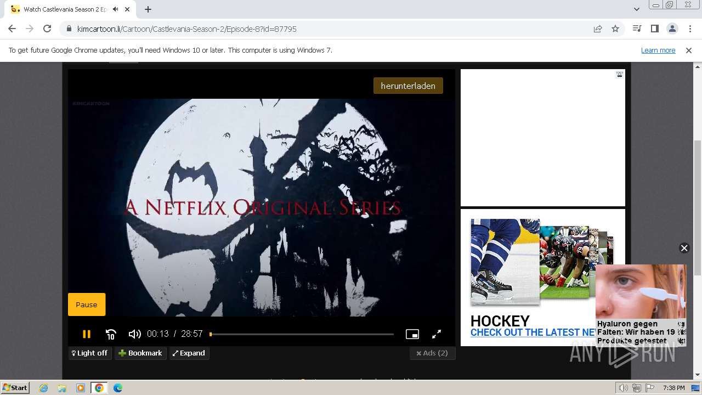Toggle the Light off mode
This screenshot has width=702, height=395.
[x=90, y=353]
